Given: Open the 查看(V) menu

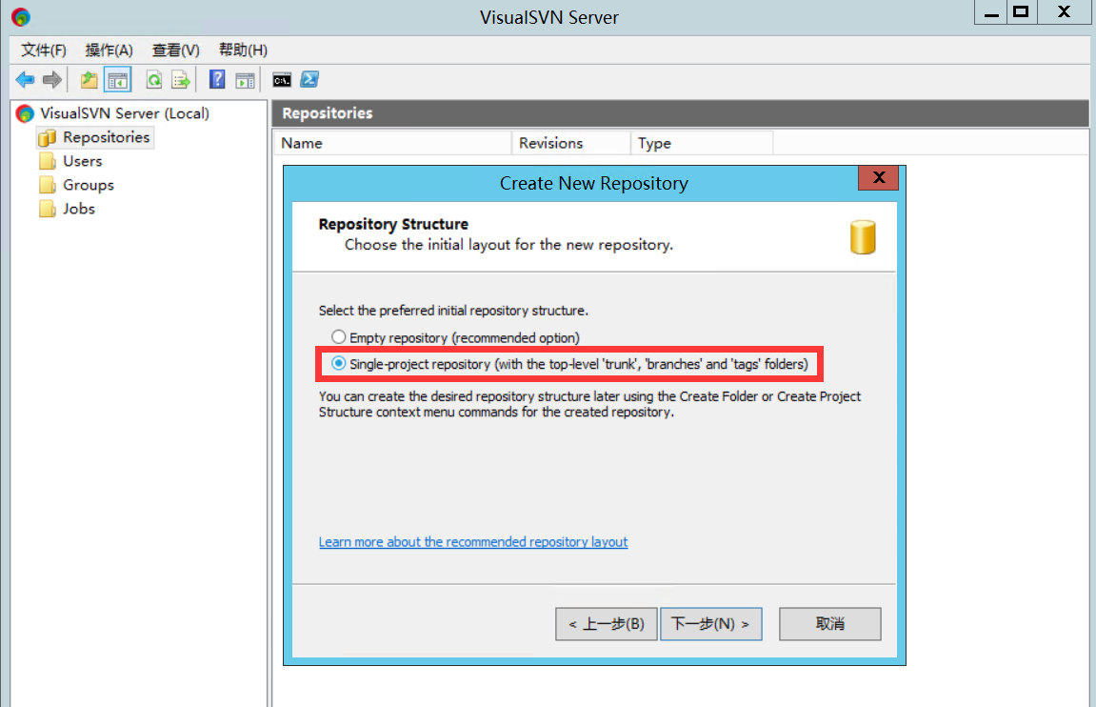Looking at the screenshot, I should pyautogui.click(x=175, y=50).
